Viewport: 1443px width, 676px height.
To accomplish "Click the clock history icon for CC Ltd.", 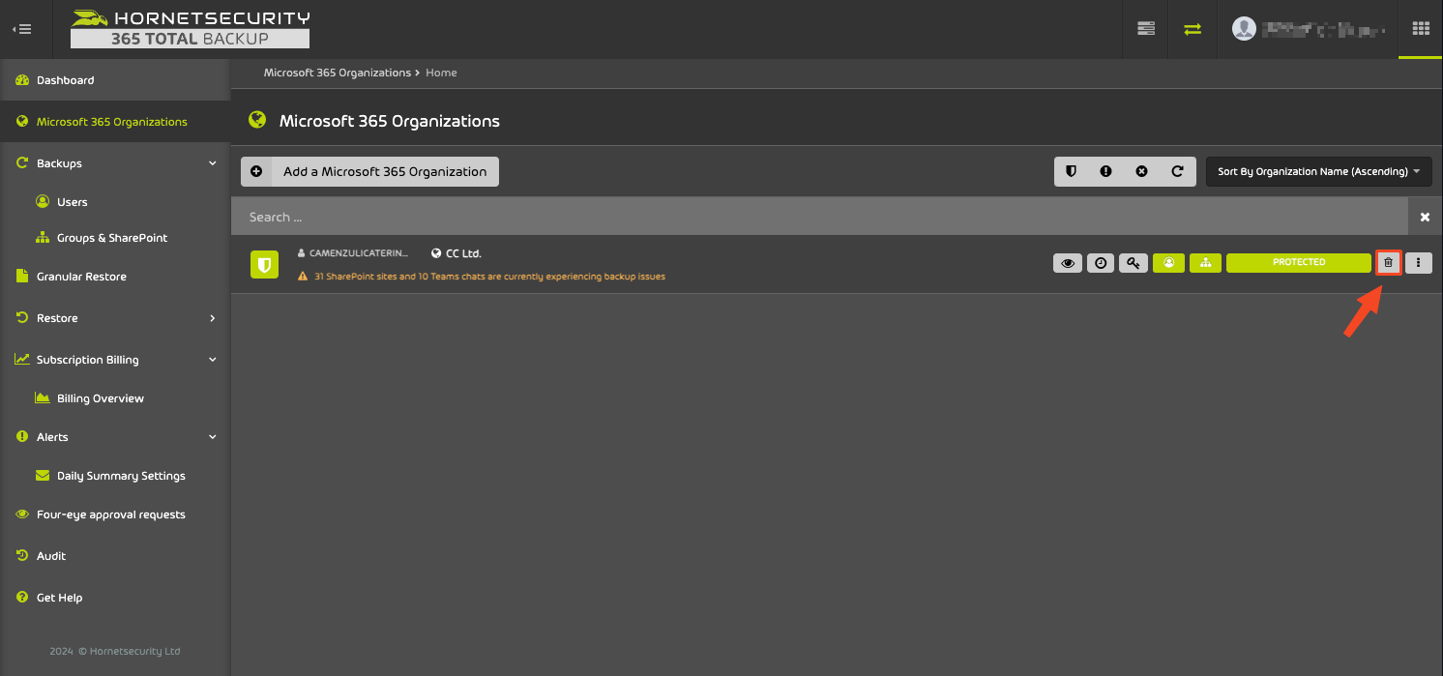I will tap(1101, 262).
